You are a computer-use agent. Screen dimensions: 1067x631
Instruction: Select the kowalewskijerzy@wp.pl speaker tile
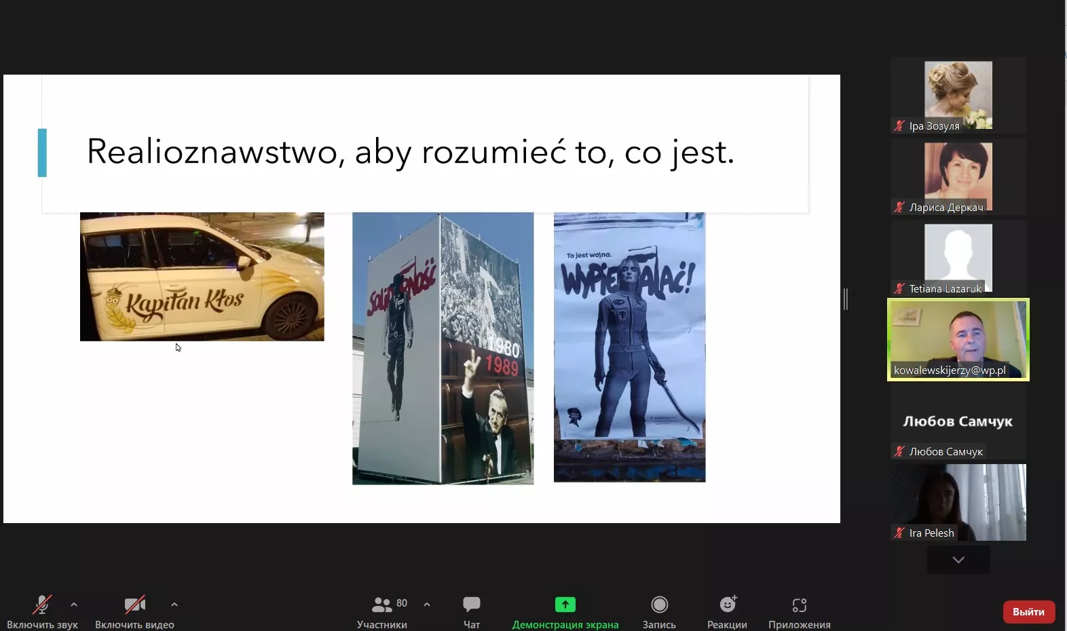[x=958, y=339]
